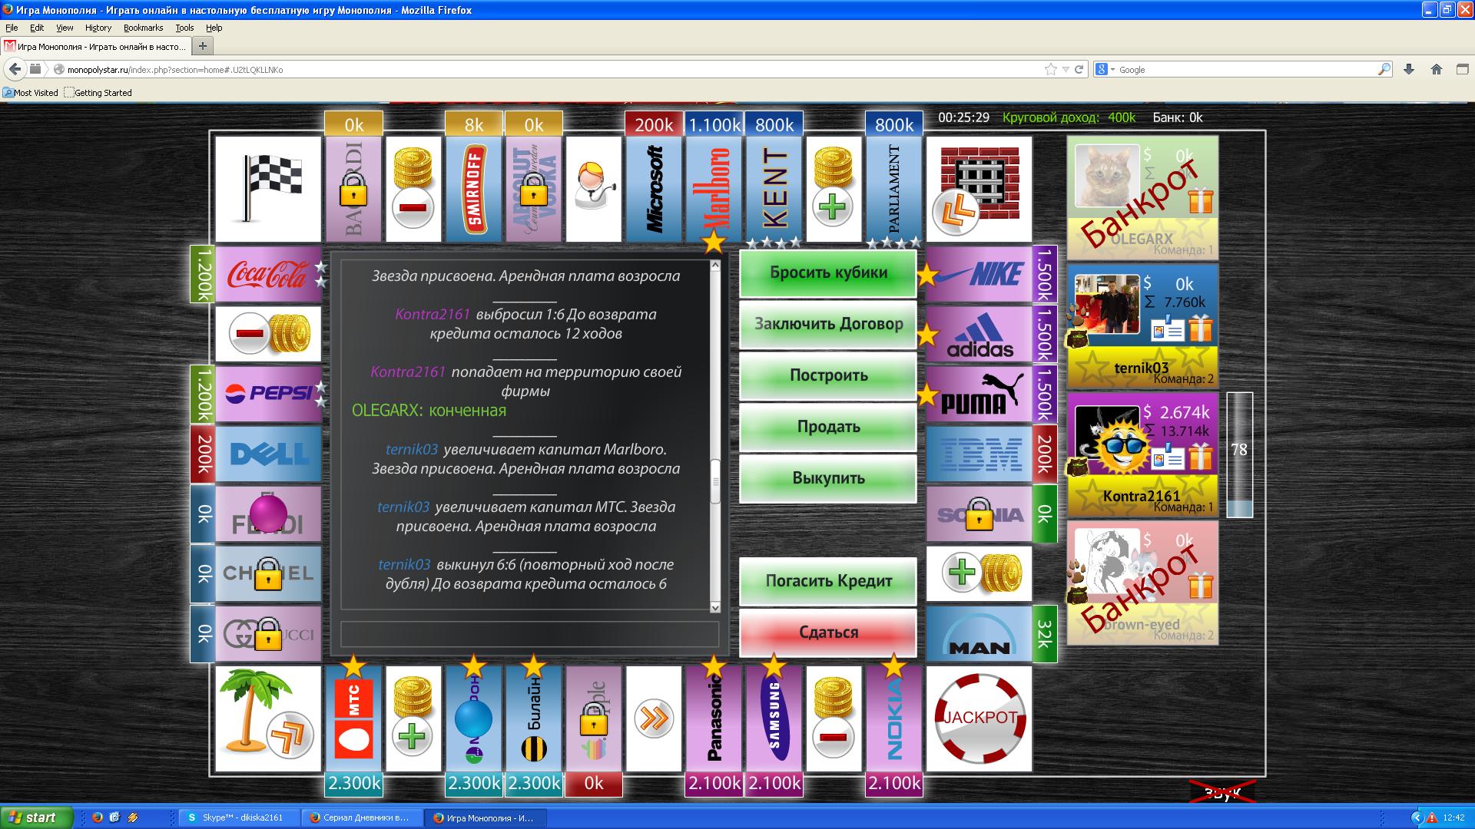The height and width of the screenshot is (829, 1475).
Task: Select the Parliament property cell
Action: [893, 189]
